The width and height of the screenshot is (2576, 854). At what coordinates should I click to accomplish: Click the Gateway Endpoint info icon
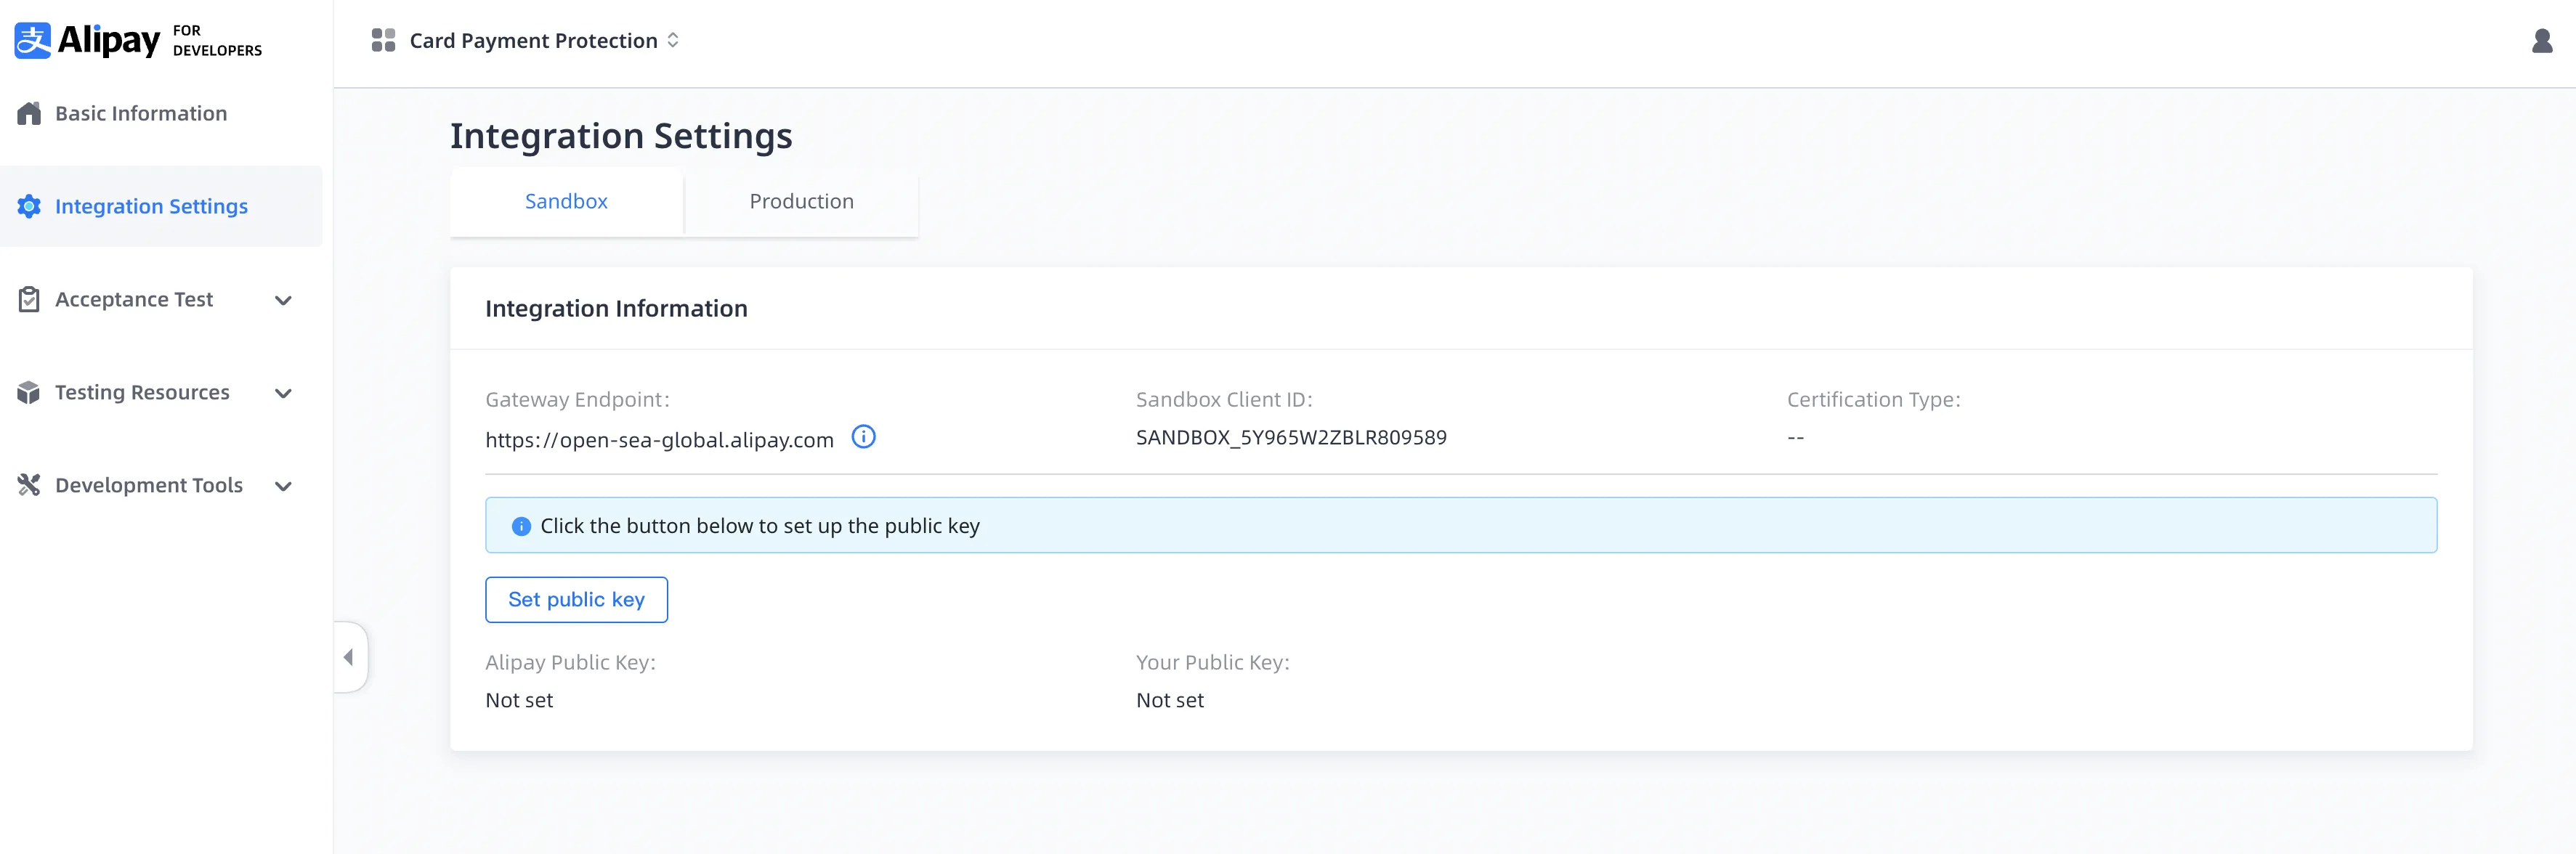(863, 437)
